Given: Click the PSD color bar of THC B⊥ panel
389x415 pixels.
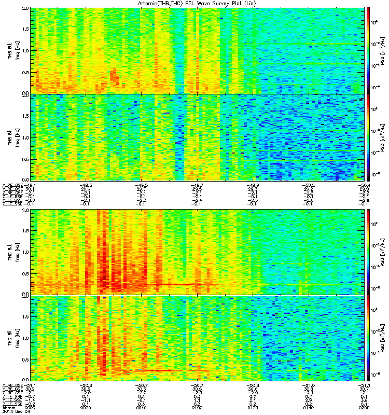Looking at the screenshot, I should tap(368, 252).
